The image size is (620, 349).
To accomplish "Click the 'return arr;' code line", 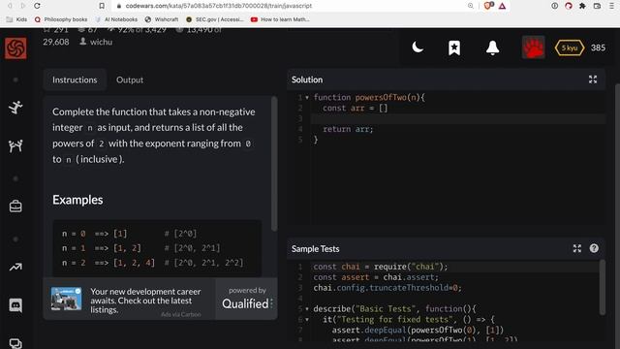I will pos(348,129).
